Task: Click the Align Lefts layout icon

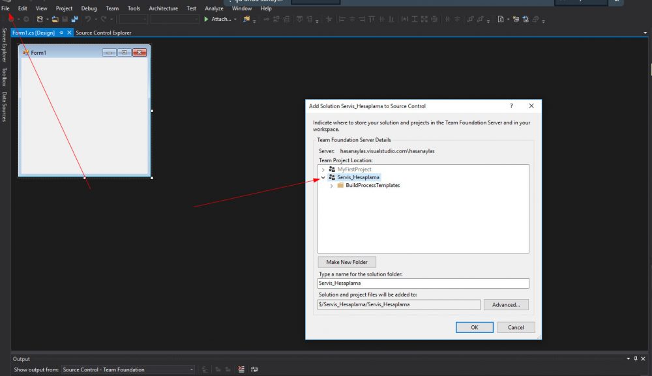Action: 342,19
